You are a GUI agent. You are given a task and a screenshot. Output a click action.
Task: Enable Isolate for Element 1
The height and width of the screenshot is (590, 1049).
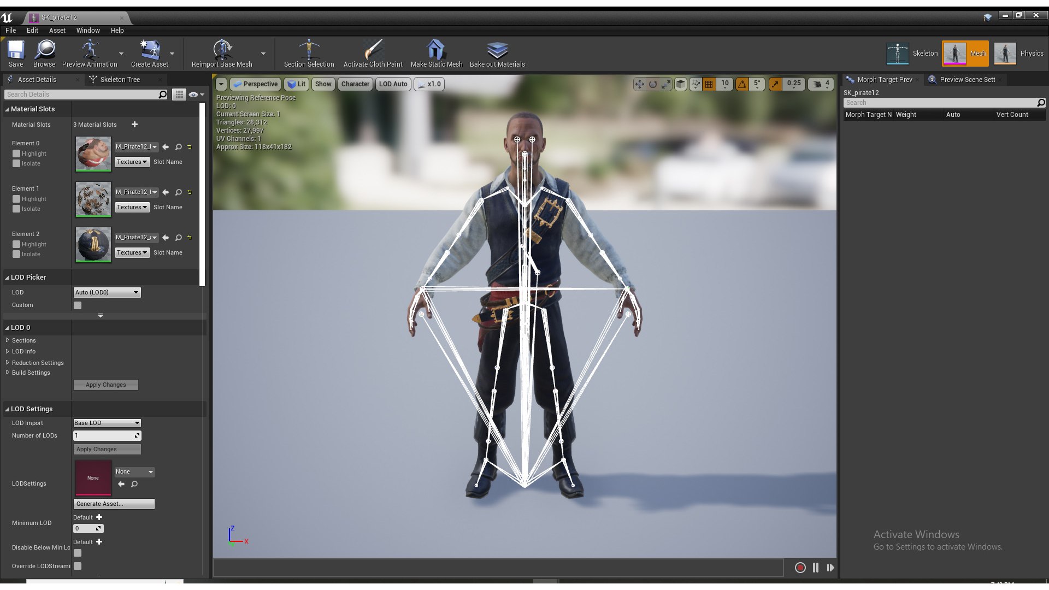[x=16, y=209]
